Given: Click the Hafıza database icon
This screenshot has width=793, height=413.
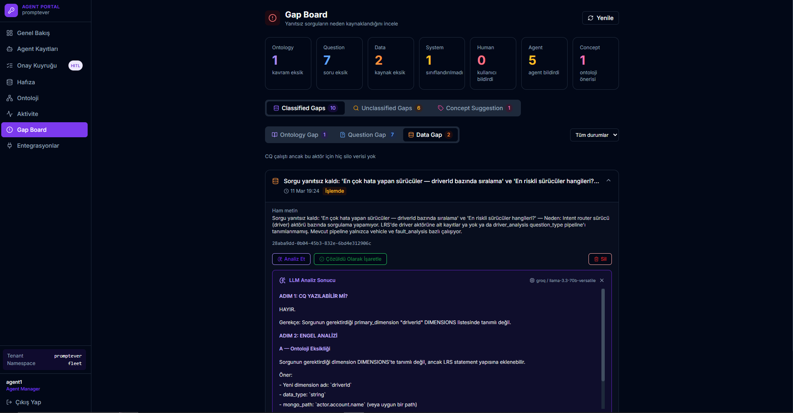Looking at the screenshot, I should pyautogui.click(x=10, y=82).
